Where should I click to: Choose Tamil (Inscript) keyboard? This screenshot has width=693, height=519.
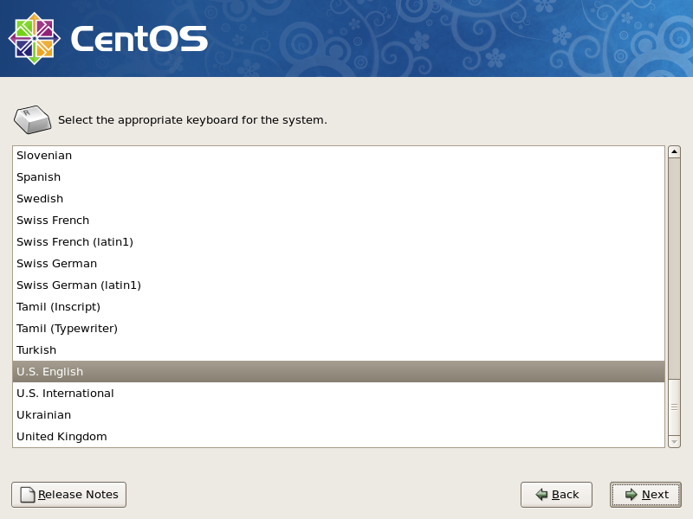click(58, 307)
